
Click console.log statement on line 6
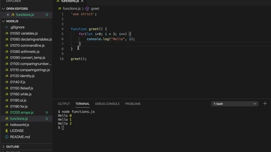tap(111, 39)
